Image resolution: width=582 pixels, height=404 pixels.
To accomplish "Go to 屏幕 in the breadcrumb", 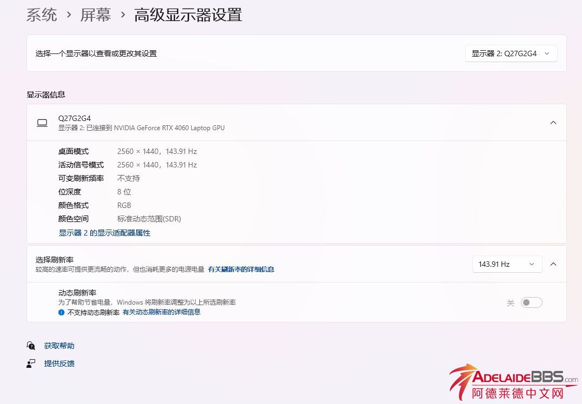I will pyautogui.click(x=96, y=15).
